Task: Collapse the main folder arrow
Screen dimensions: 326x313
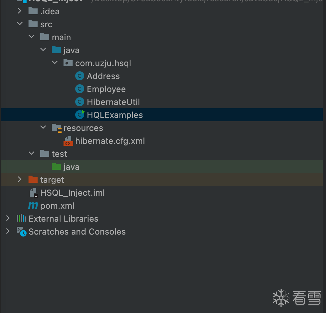Action: pos(31,37)
